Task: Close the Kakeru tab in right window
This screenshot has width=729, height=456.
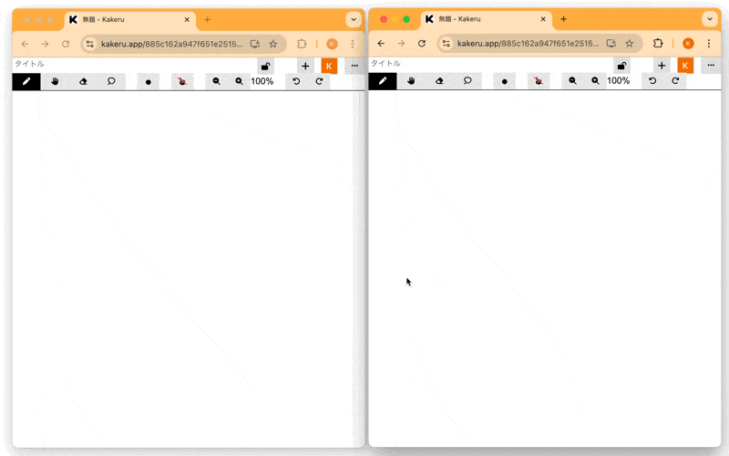Action: (x=543, y=19)
